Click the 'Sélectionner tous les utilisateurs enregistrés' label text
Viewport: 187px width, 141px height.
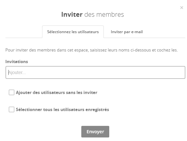point(62,109)
